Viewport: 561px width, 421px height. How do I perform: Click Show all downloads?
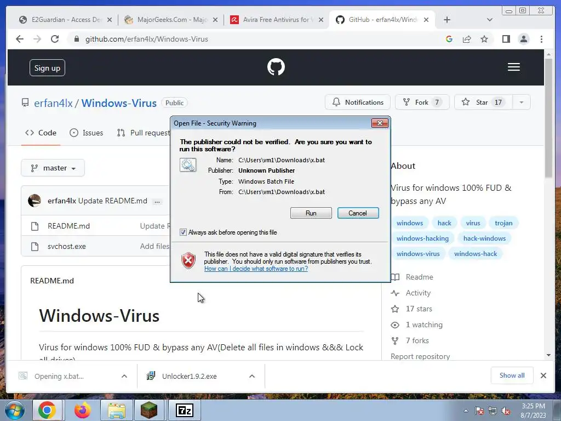512,375
